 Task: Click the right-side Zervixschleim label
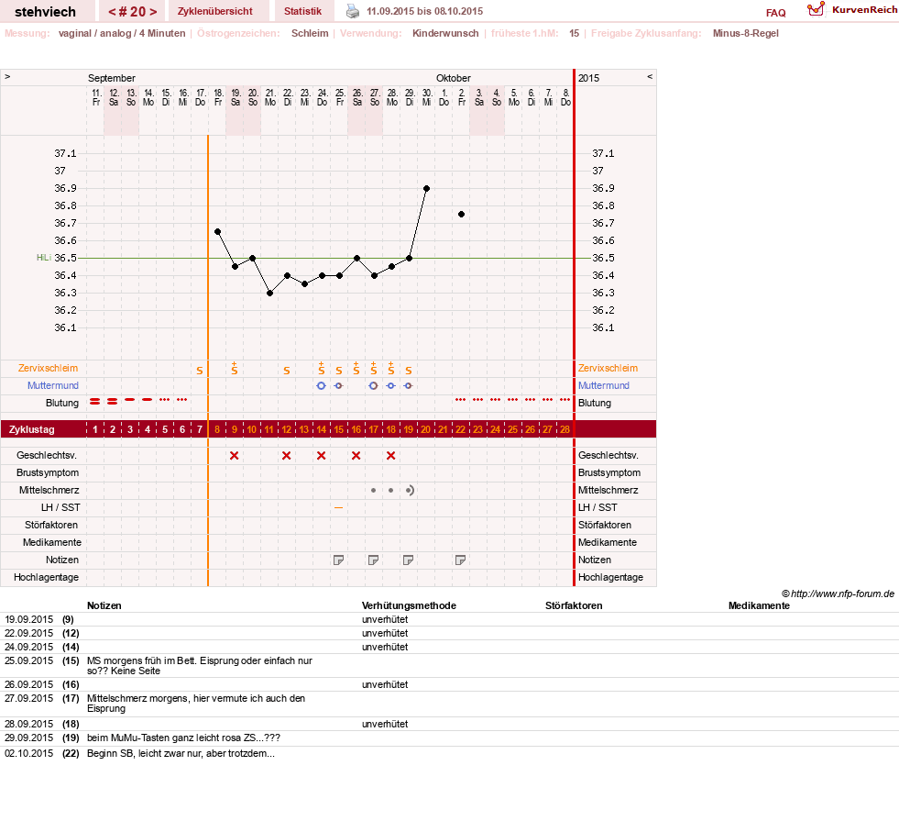608,369
